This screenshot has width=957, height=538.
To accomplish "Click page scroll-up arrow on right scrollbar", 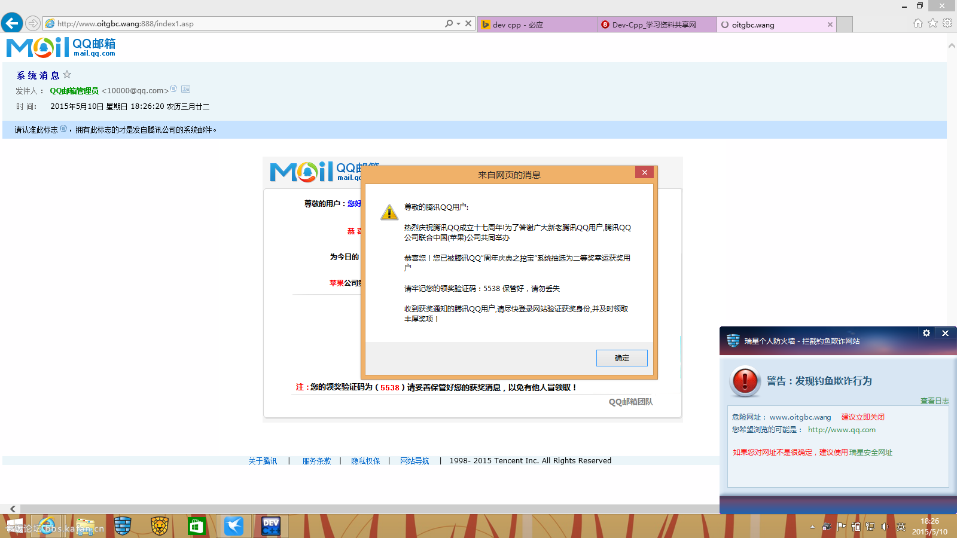I will tap(952, 46).
